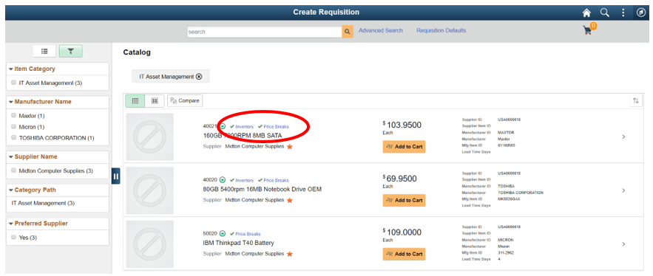Image resolution: width=653 pixels, height=276 pixels.
Task: Click the Compare button
Action: (185, 100)
